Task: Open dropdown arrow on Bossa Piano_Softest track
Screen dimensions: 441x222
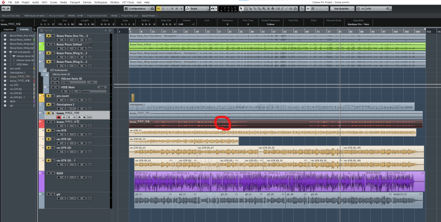Action: click(x=91, y=44)
